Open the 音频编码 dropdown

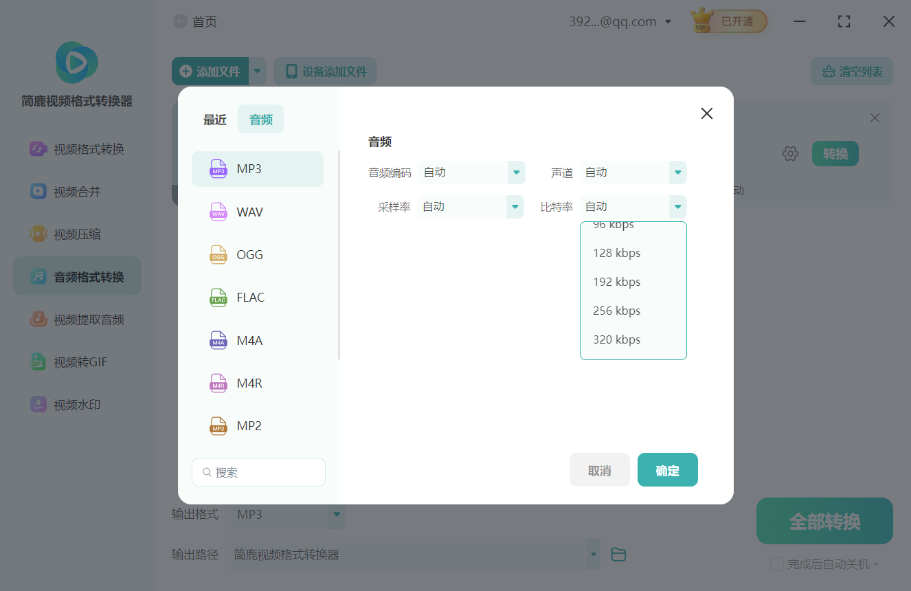click(472, 172)
